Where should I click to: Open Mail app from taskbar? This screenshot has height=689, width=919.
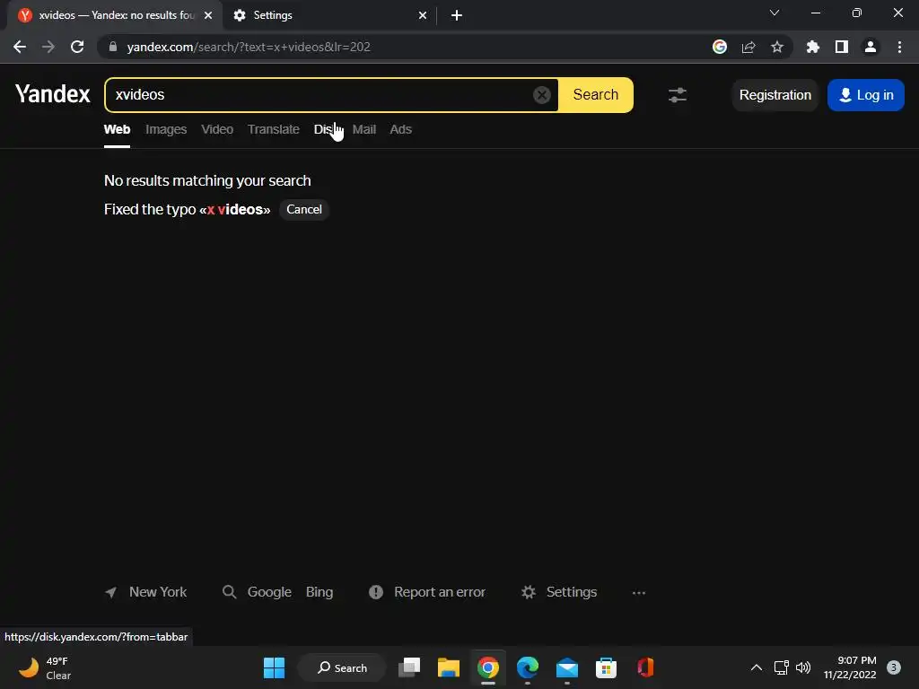click(x=567, y=667)
